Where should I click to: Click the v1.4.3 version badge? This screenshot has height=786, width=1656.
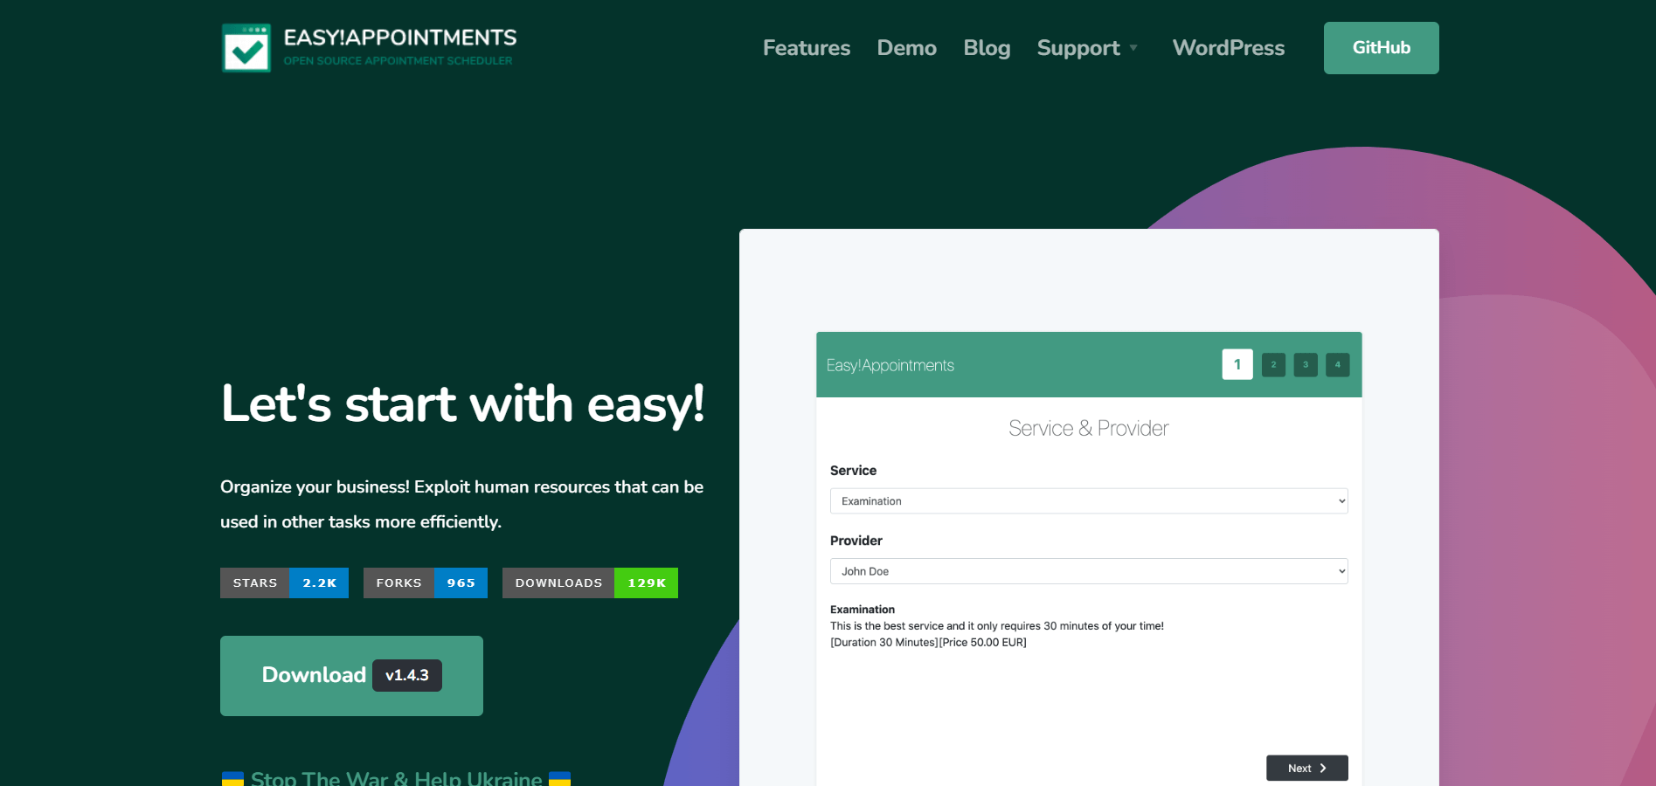407,675
